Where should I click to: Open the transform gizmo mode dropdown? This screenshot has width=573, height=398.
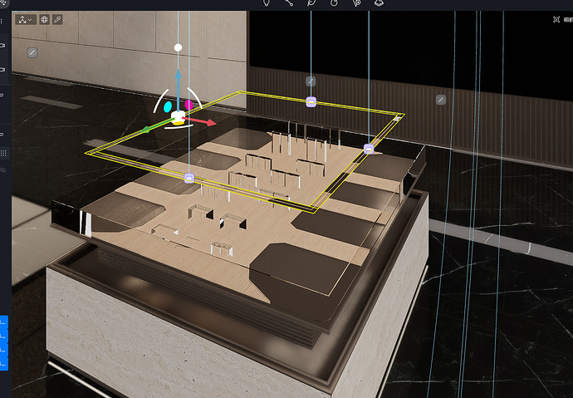click(25, 19)
